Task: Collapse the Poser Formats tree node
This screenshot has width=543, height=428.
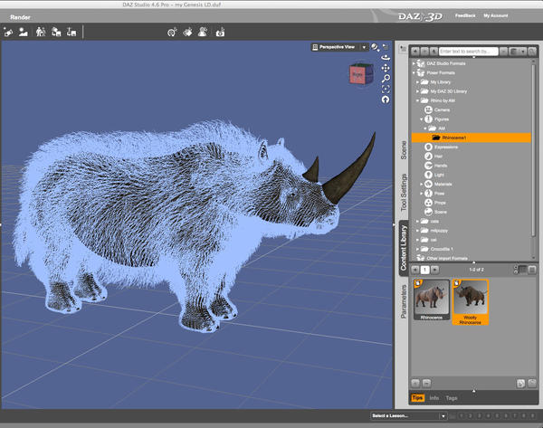Action: click(414, 72)
